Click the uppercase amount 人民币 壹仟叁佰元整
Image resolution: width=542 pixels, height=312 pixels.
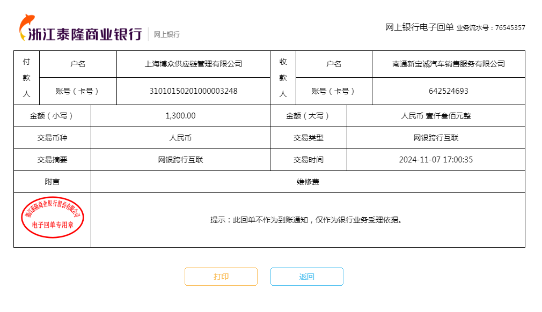click(x=436, y=116)
